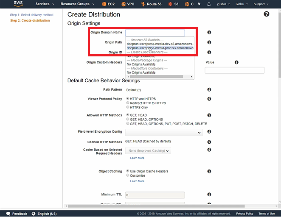Open Cache Based on Selected Request Headers dropdown
Image resolution: width=281 pixels, height=217 pixels.
tap(148, 151)
